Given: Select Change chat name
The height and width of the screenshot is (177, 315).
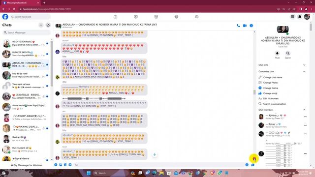Looking at the screenshot, I should click(272, 77).
